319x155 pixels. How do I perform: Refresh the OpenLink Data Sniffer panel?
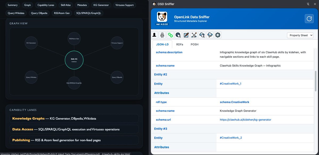coord(309,19)
